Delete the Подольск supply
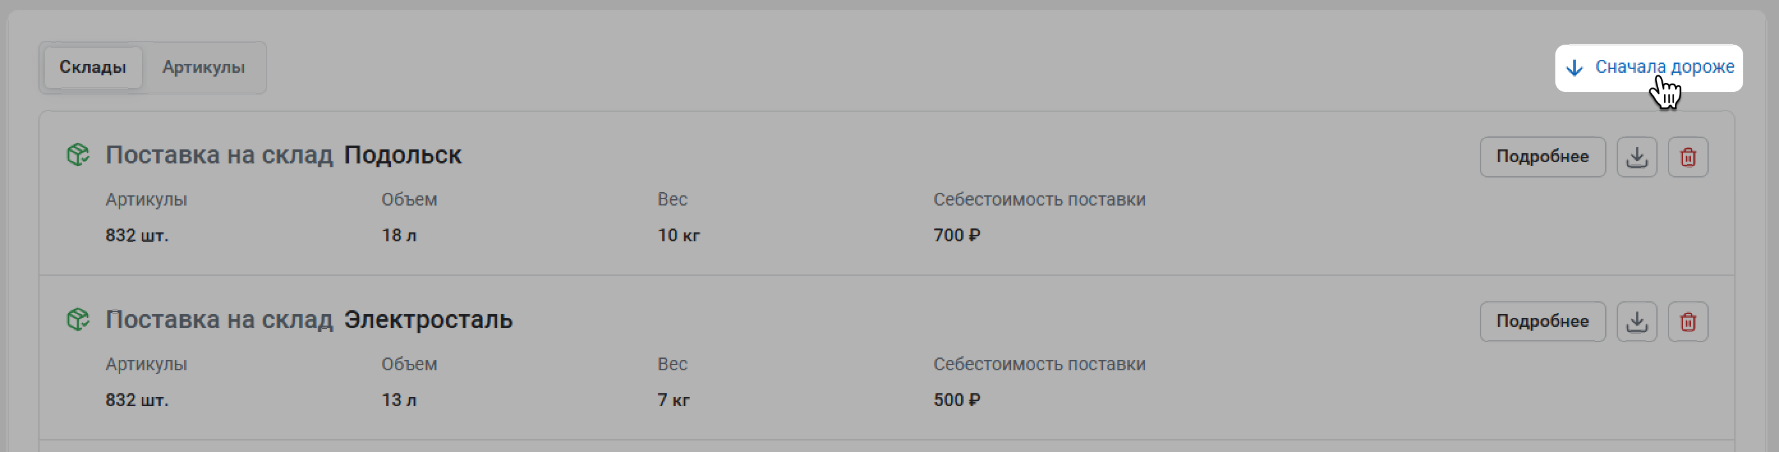 [1687, 156]
